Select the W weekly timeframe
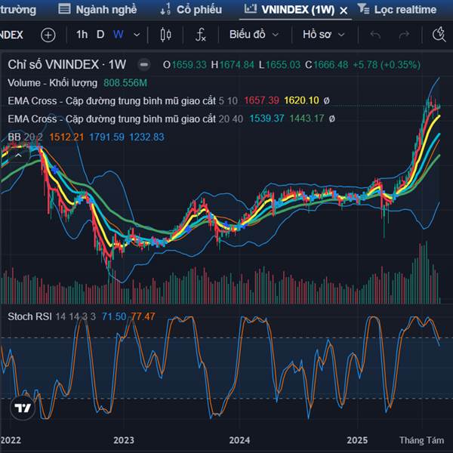This screenshot has width=453, height=453. 119,35
